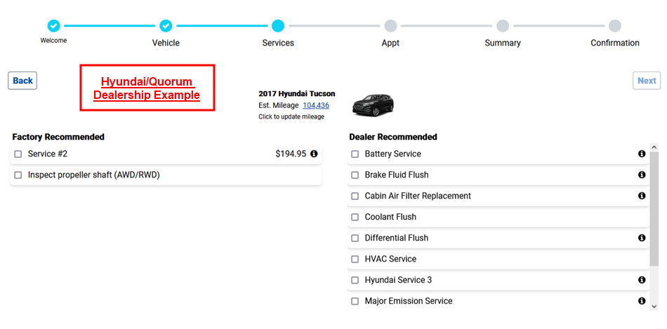This screenshot has width=667, height=329.
Task: Click Major Emission Service info icon
Action: pos(642,301)
